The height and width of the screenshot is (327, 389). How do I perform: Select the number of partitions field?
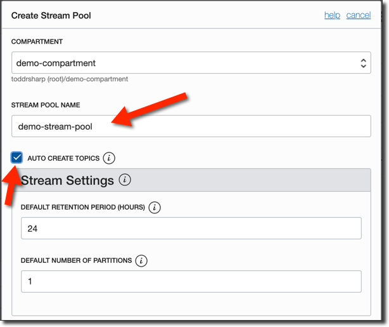click(191, 281)
